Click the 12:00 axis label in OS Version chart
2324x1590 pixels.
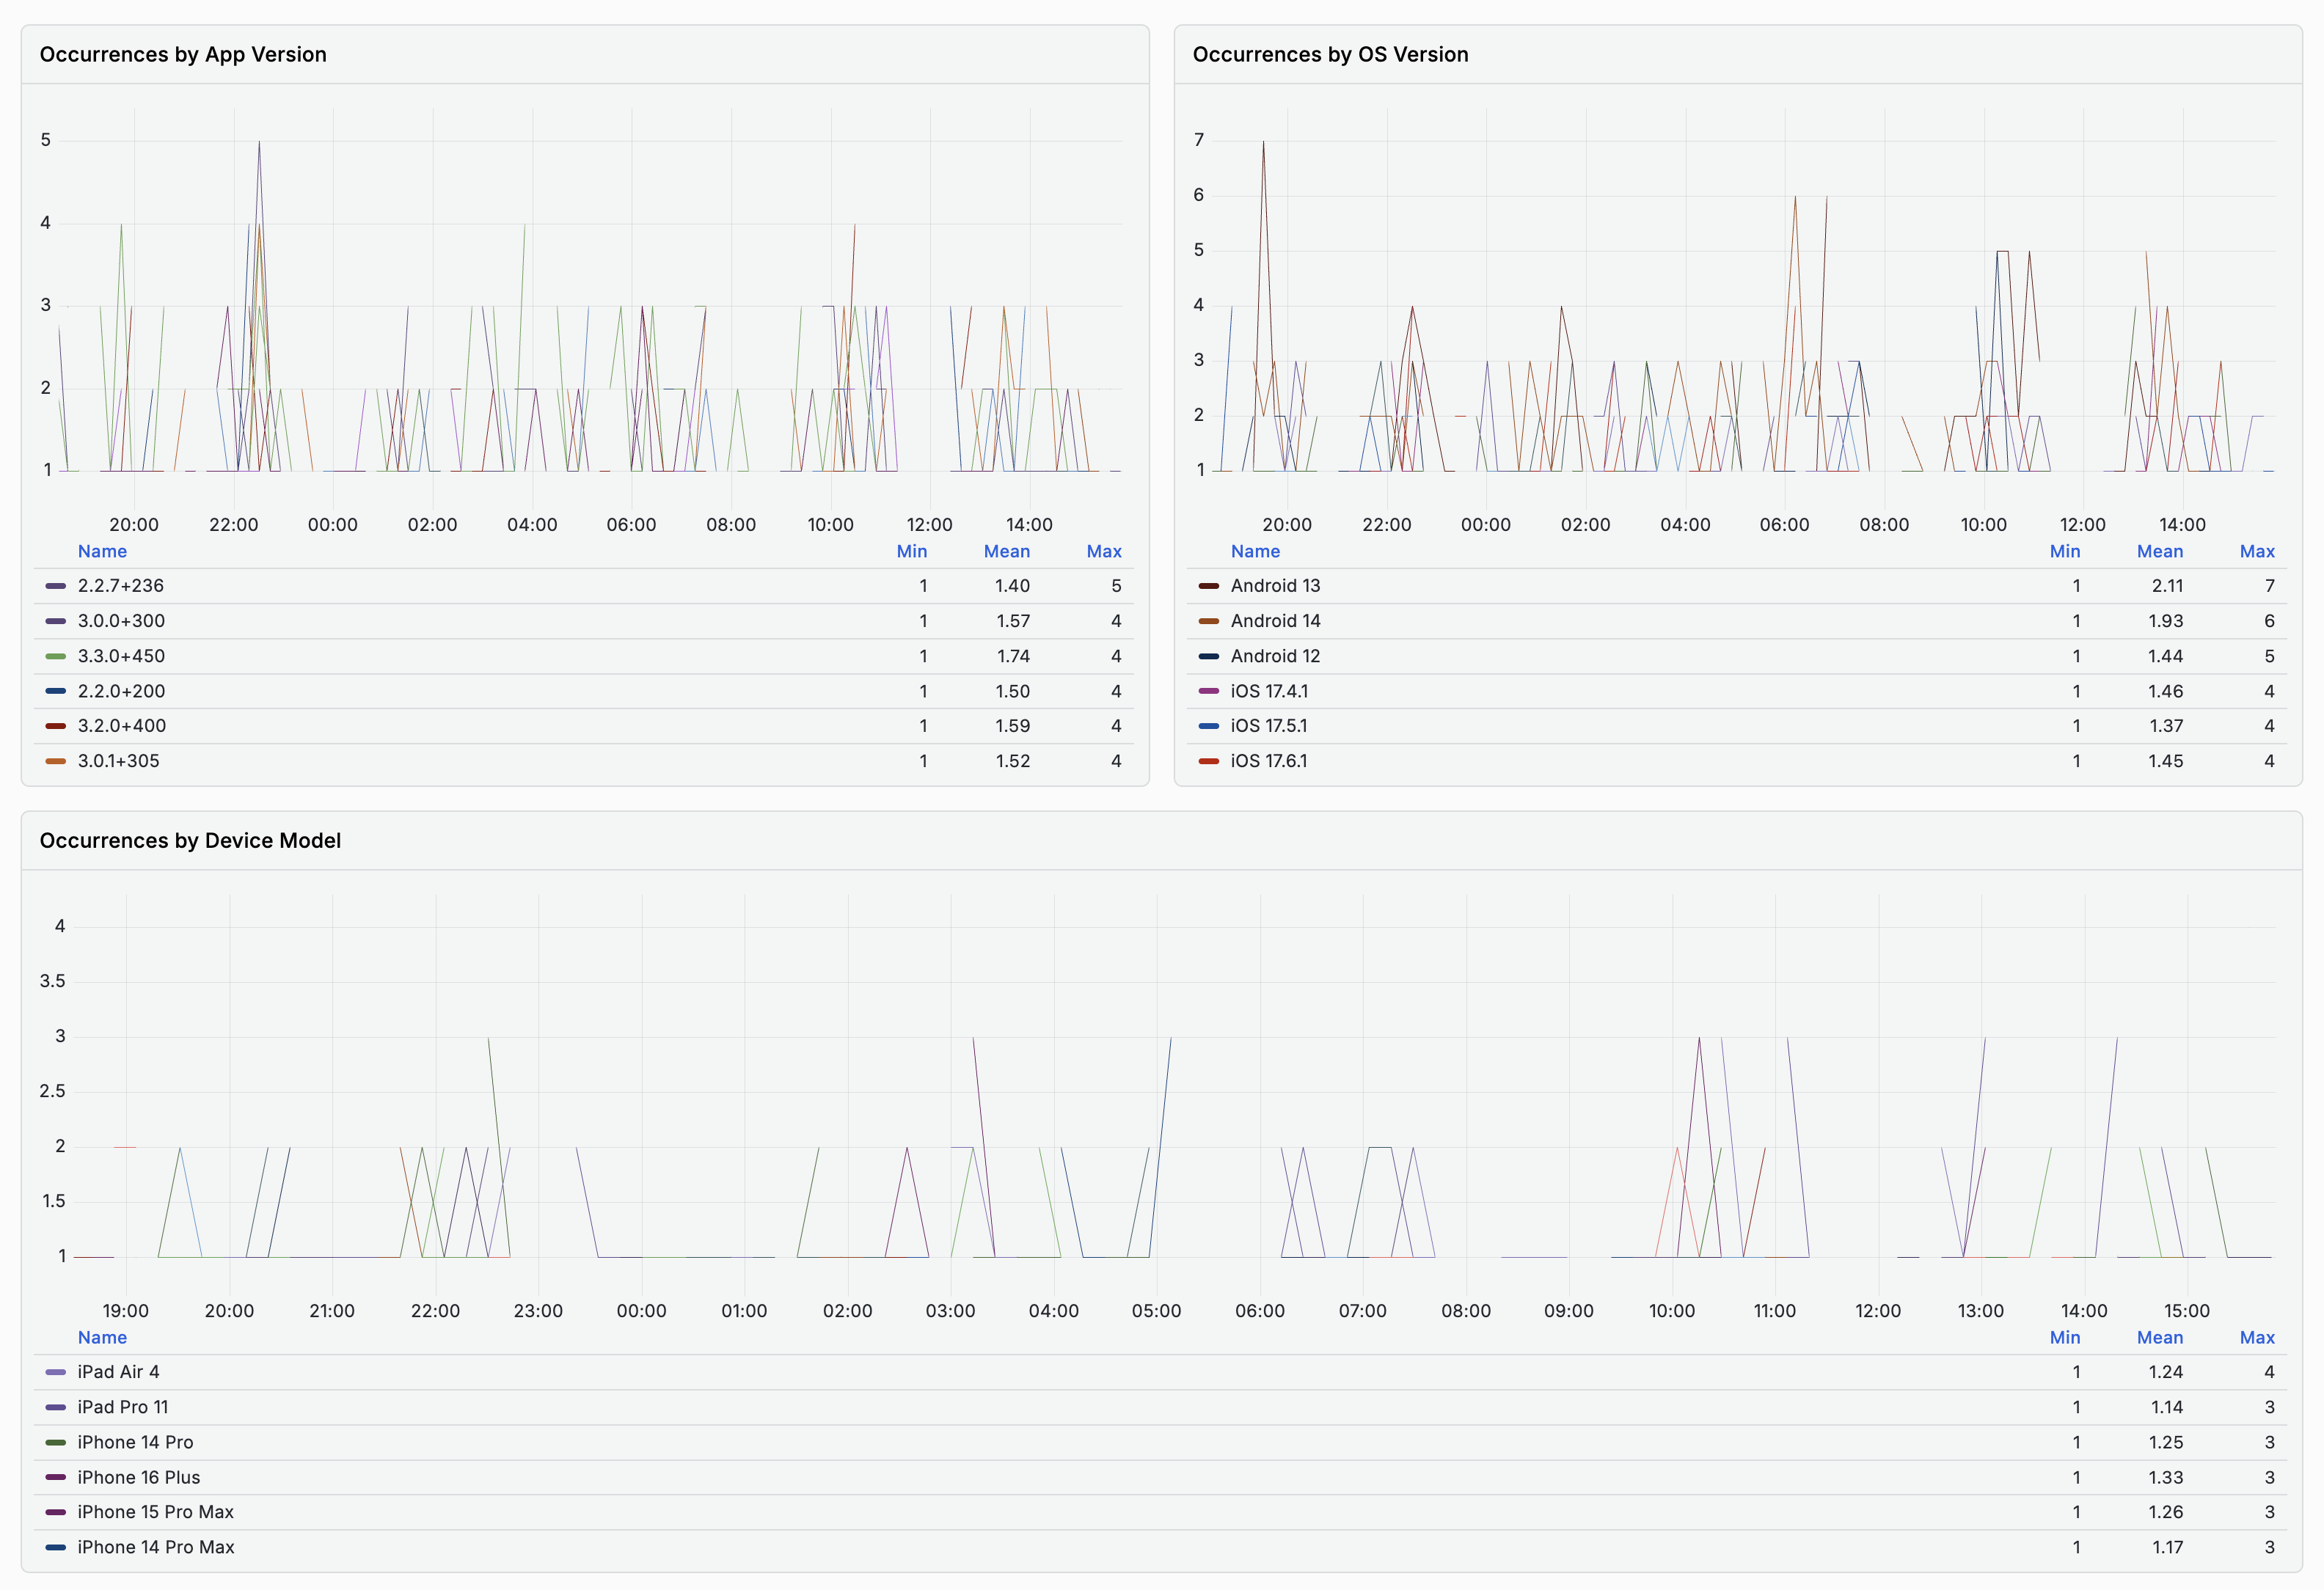[2082, 525]
